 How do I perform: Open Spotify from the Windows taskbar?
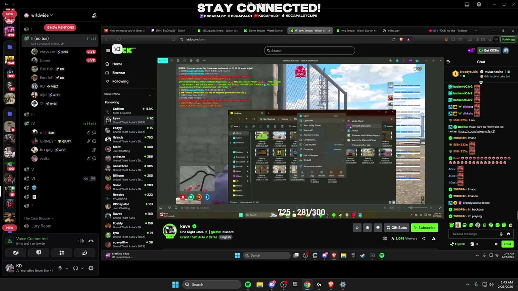click(x=248, y=285)
